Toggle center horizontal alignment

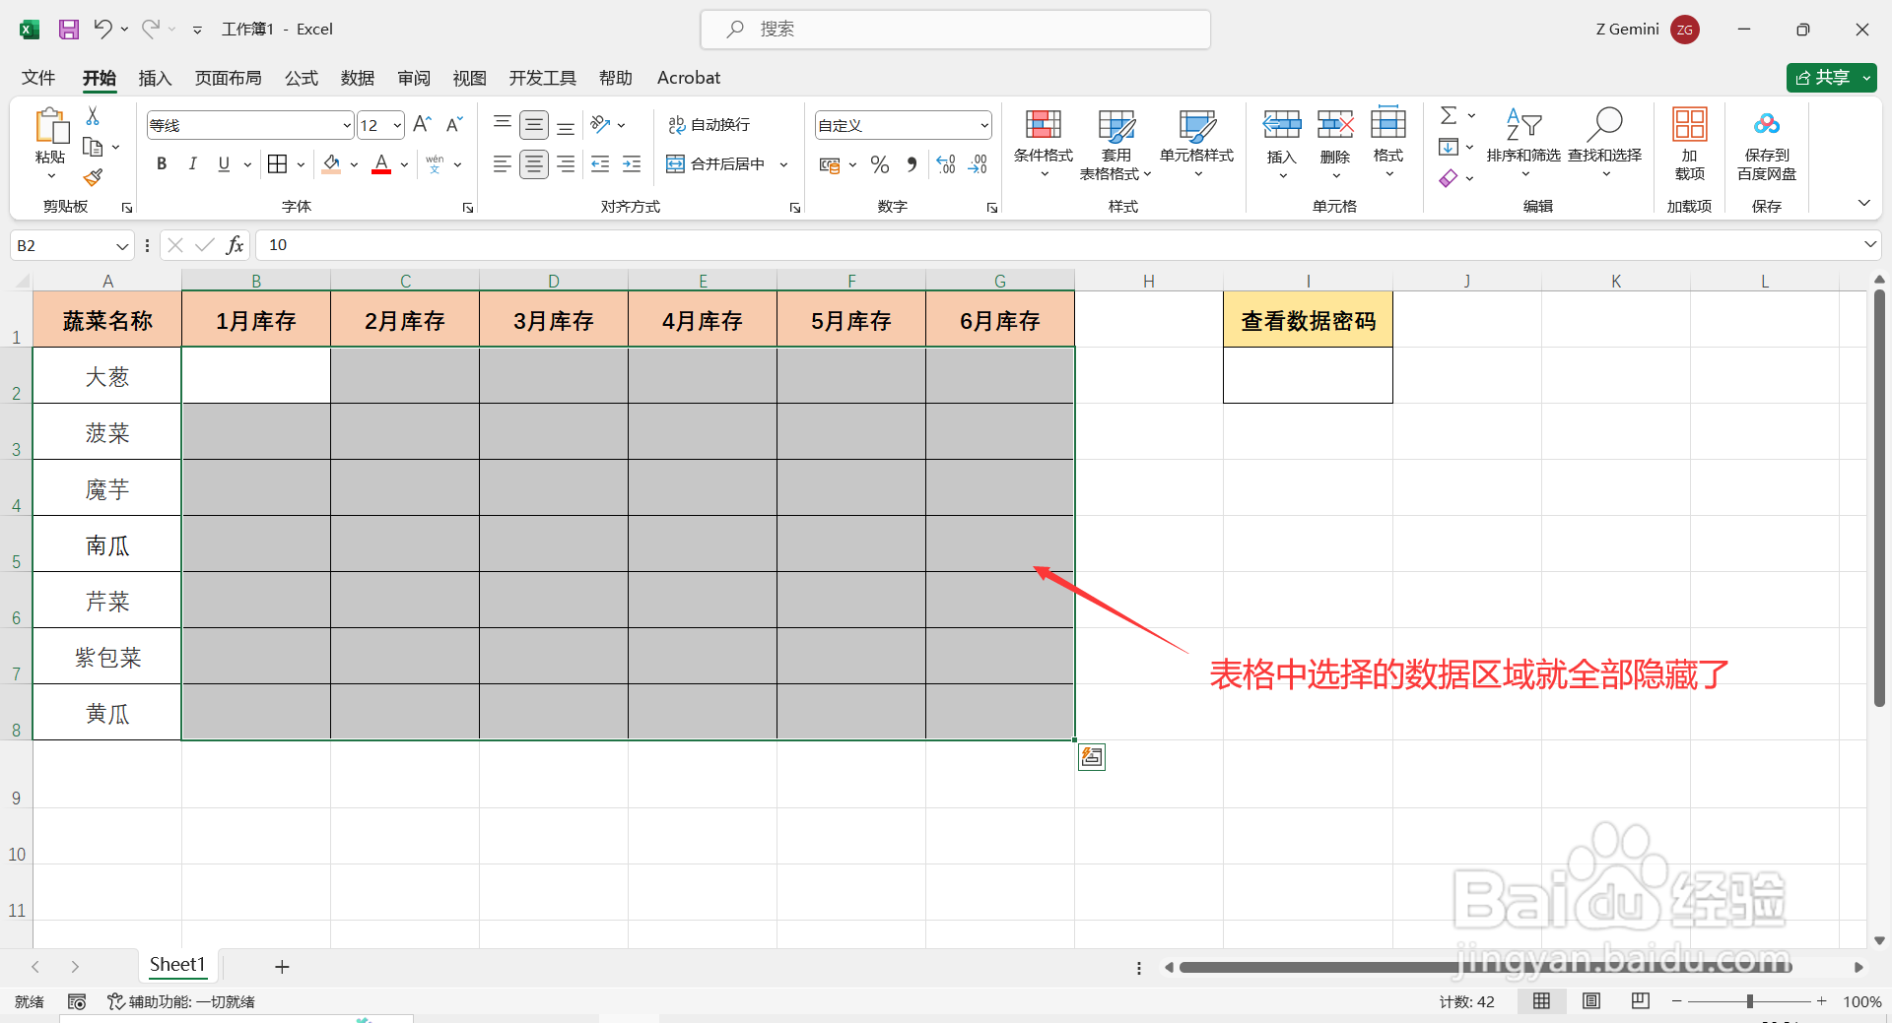(534, 164)
